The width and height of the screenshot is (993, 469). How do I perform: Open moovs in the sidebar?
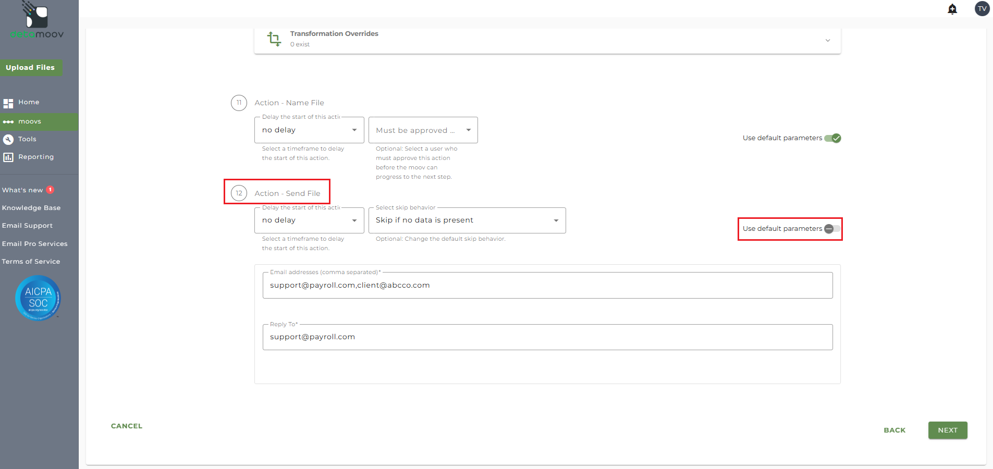30,122
